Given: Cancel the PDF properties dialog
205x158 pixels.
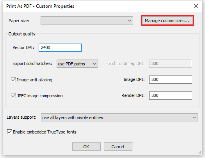Looking at the screenshot, I should pos(118,147).
